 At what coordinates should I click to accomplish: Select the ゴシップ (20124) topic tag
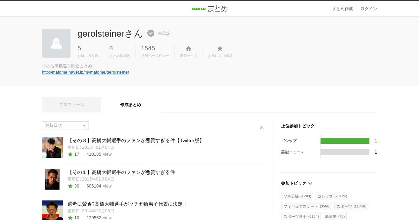pos(332,196)
